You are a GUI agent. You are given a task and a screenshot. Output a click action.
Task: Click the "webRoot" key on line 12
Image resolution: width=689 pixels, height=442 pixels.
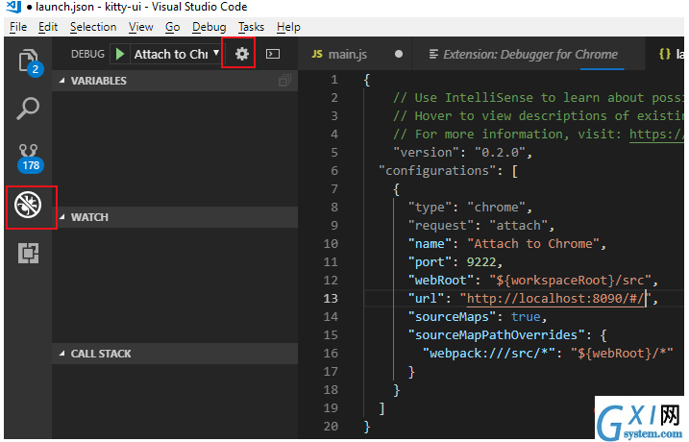click(441, 281)
